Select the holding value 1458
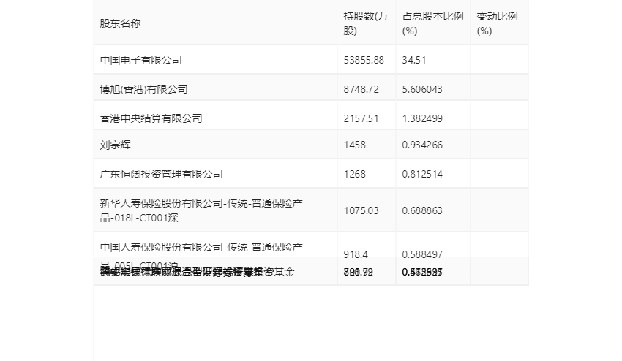This screenshot has width=622, height=361. pyautogui.click(x=355, y=145)
